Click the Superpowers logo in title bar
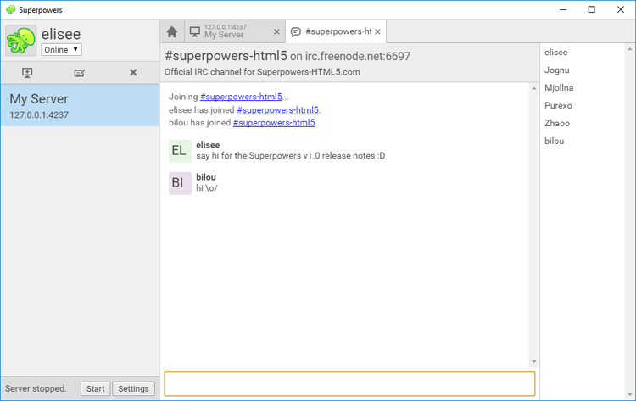The image size is (636, 401). point(10,9)
